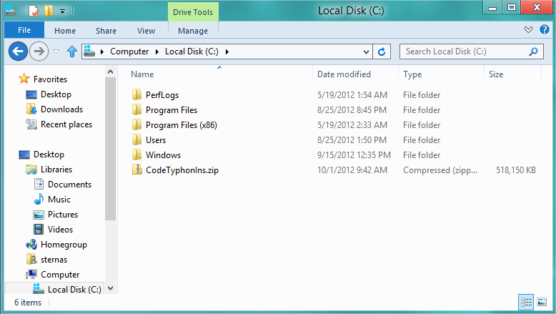Sort by the Type column header
556x314 pixels.
[412, 74]
